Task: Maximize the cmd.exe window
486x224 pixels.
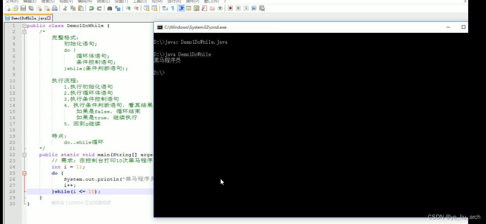Action: (x=463, y=27)
